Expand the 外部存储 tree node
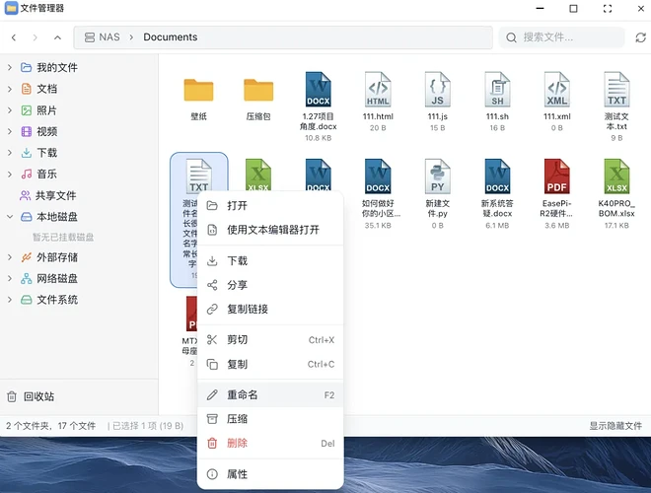651x493 pixels. click(10, 257)
